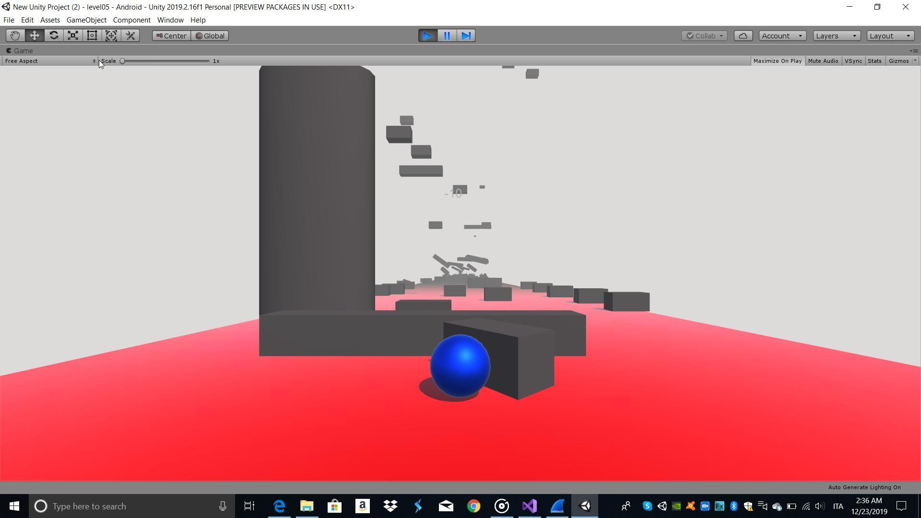Stop play mode with Play button
The height and width of the screenshot is (518, 921).
pos(427,35)
